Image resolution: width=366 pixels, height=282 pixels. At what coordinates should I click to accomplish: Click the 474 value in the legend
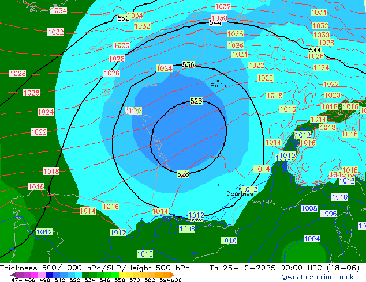point(16,280)
